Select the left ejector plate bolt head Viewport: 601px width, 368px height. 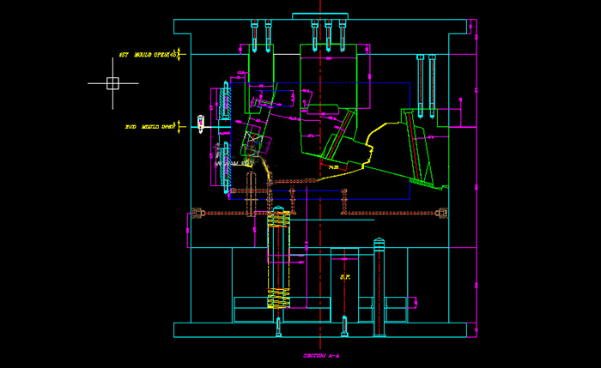pos(197,214)
